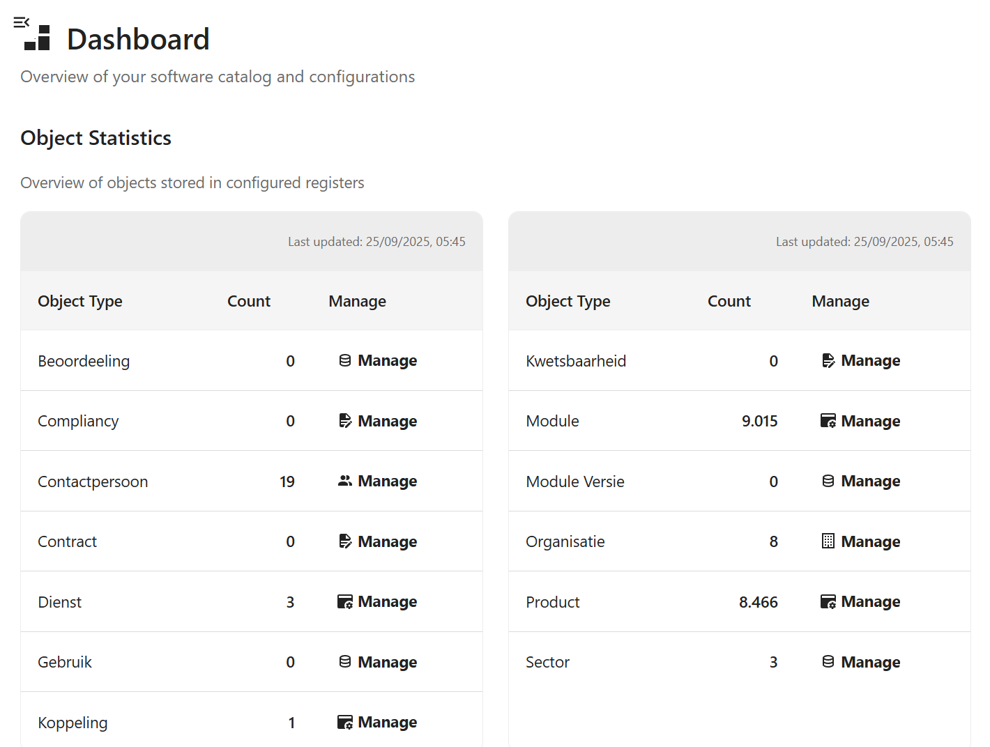Click the app-settings icon in the Product row
Image resolution: width=990 pixels, height=747 pixels.
click(x=828, y=601)
